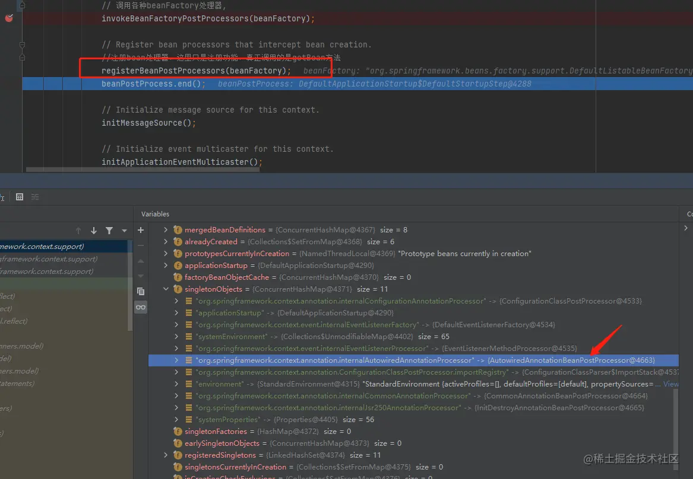Expand the mergedBeanDefinitions node
This screenshot has width=693, height=479.
pos(165,229)
